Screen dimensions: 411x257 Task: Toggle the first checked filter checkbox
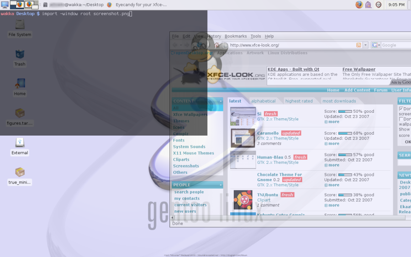401,109
